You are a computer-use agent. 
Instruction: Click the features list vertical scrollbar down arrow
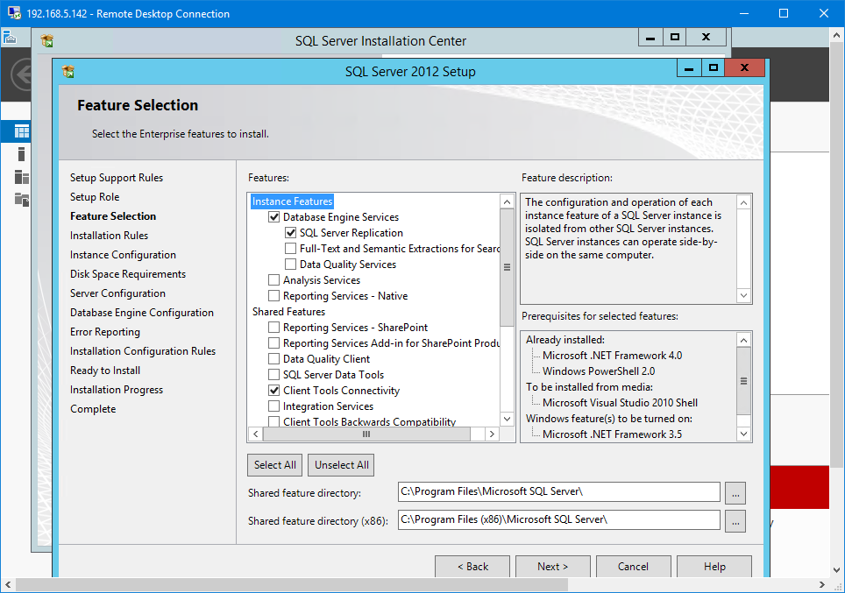tap(508, 419)
